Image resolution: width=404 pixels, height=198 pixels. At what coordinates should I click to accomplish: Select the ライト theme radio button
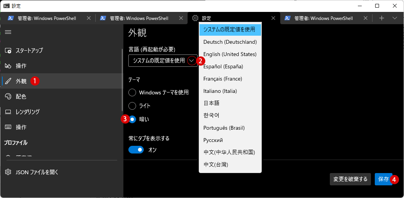tap(132, 106)
